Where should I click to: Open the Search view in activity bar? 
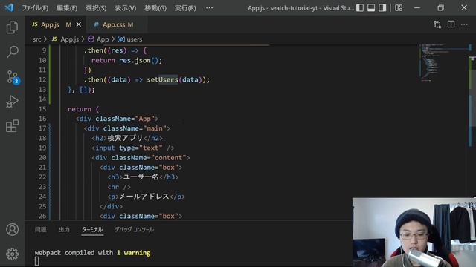12,52
